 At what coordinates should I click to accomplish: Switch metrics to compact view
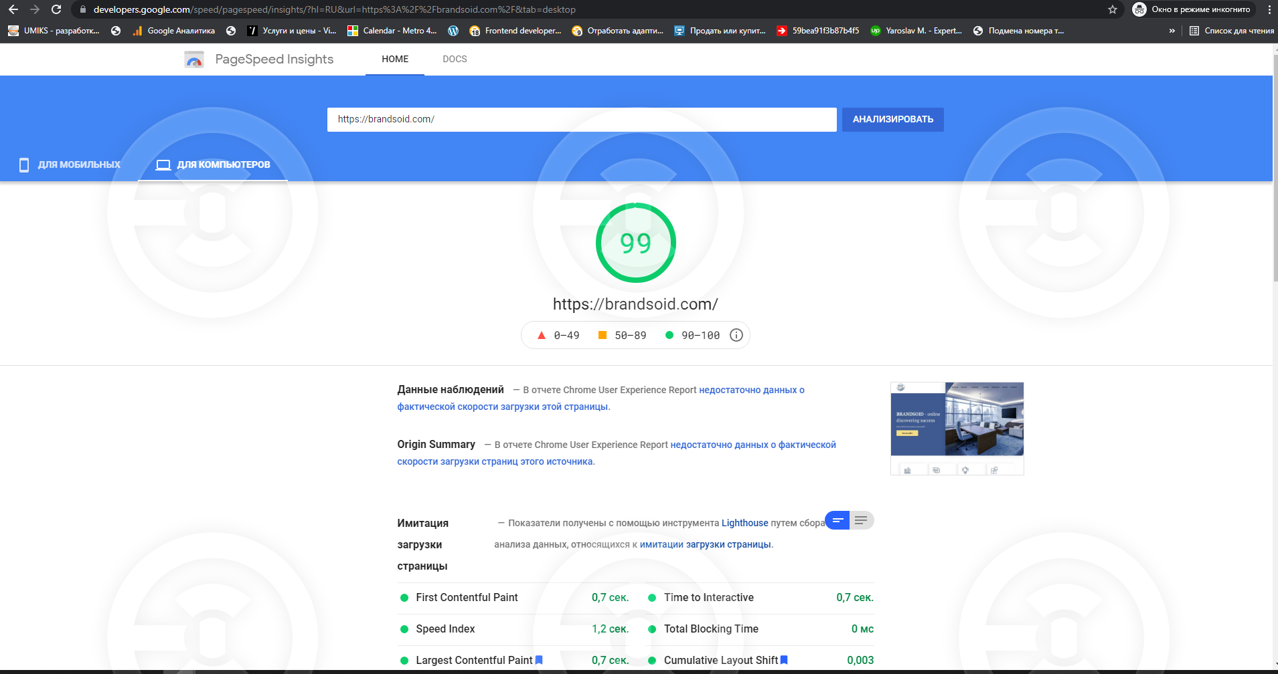pyautogui.click(x=837, y=520)
